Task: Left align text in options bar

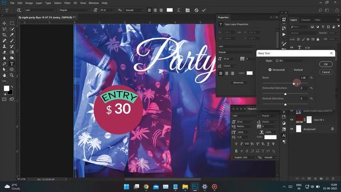Action: [x=149, y=10]
